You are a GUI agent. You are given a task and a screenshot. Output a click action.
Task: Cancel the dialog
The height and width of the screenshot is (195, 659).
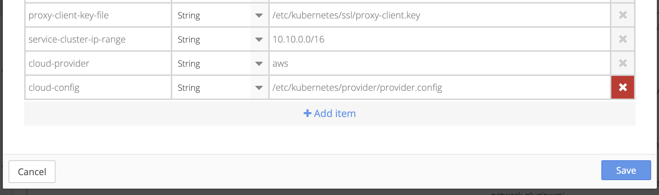(x=32, y=172)
